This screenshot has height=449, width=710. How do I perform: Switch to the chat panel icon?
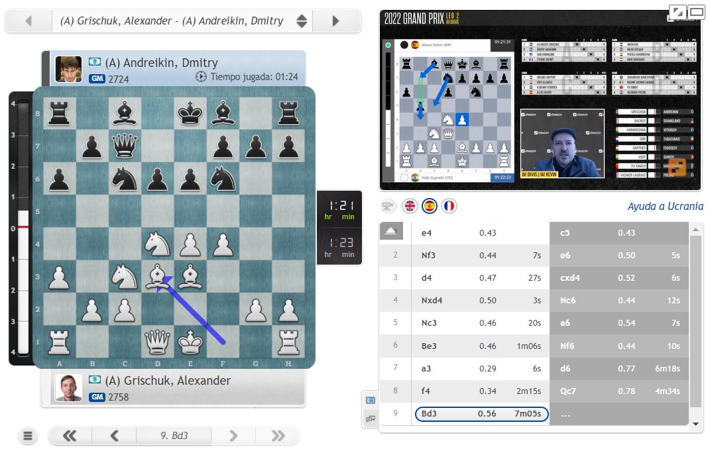click(x=371, y=419)
